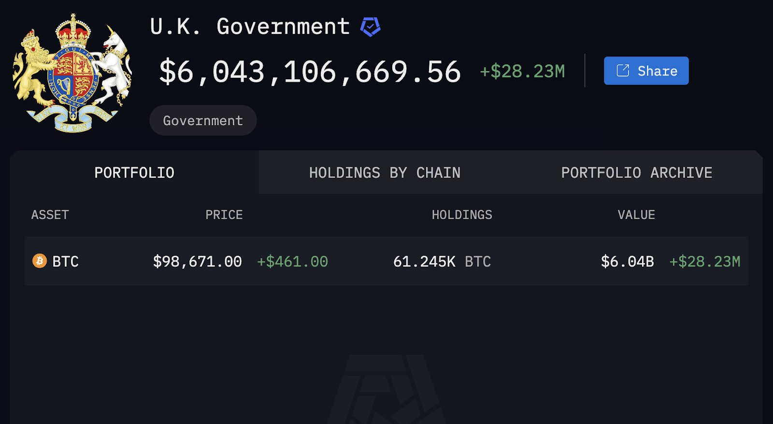Image resolution: width=773 pixels, height=424 pixels.
Task: Click the U.K. royal coat of arms logo
Action: (72, 73)
